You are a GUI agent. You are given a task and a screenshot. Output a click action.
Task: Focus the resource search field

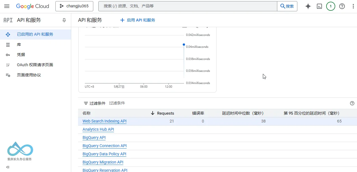[x=188, y=6]
